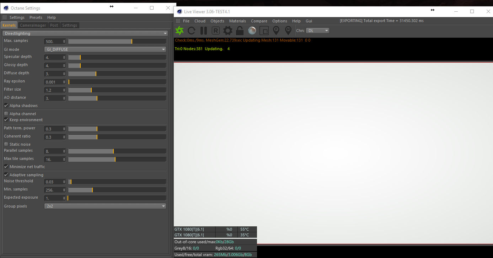This screenshot has width=493, height=258.
Task: Uncheck Keep environment
Action: point(6,120)
